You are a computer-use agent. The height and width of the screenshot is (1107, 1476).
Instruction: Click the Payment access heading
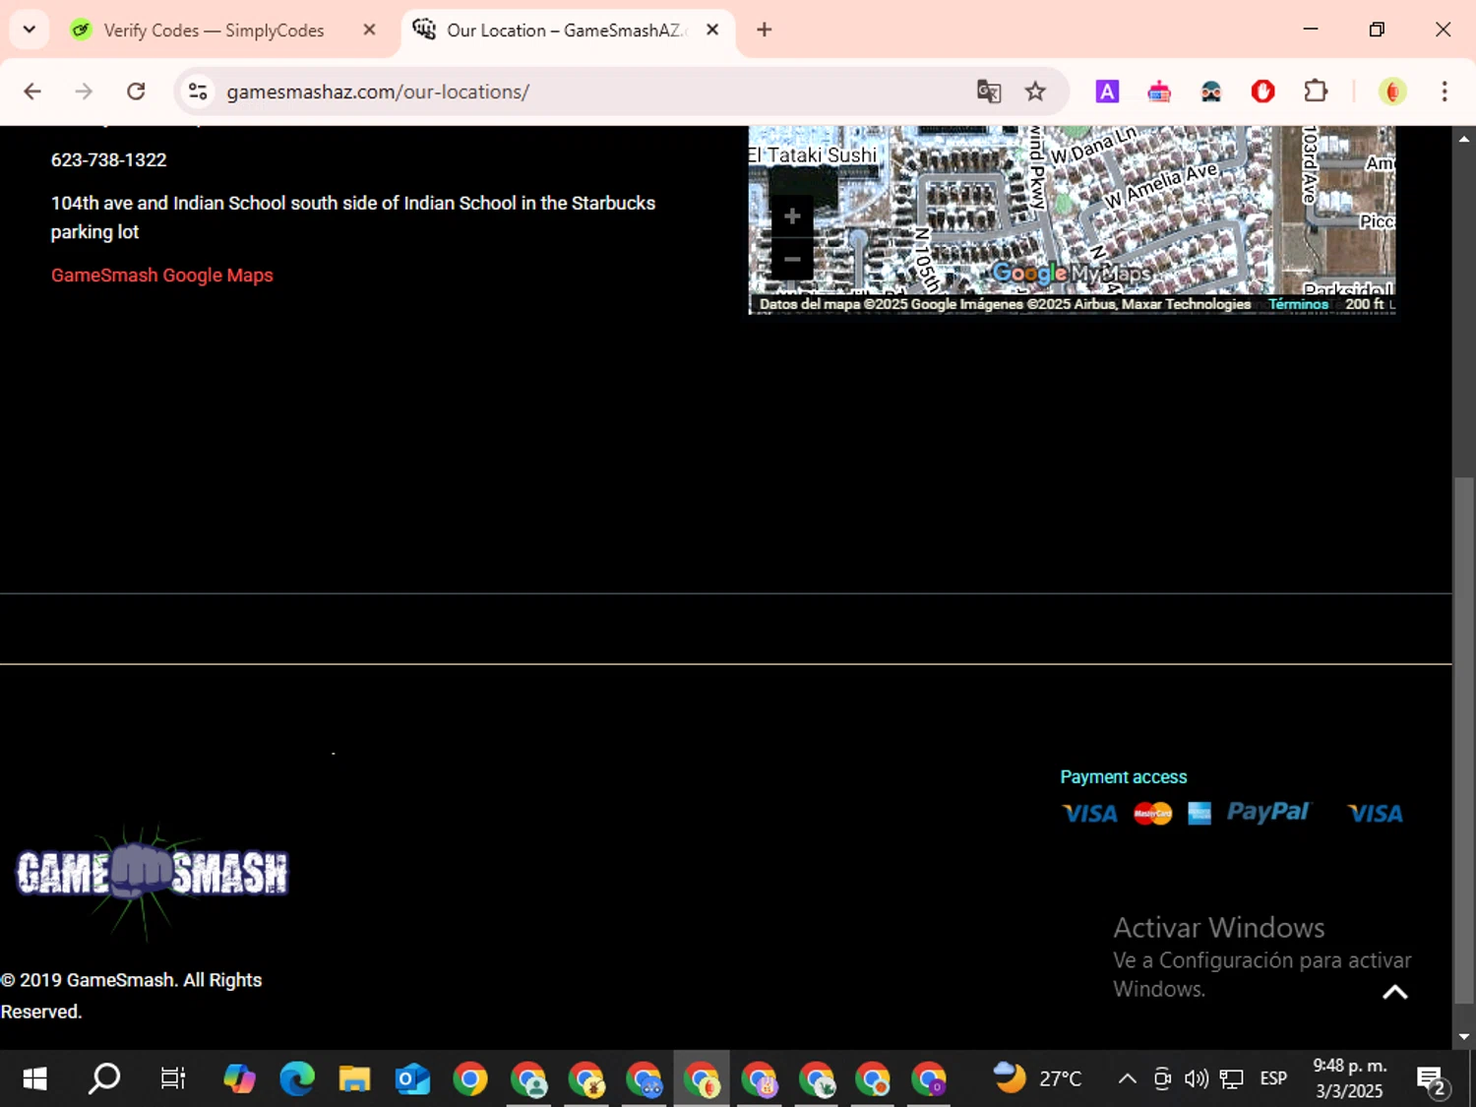(1124, 777)
